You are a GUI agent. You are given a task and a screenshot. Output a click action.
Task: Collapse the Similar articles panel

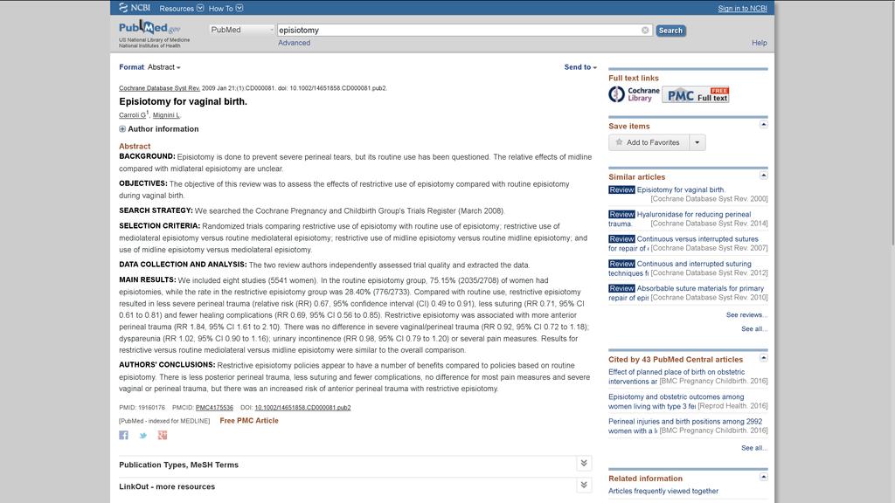(x=763, y=175)
